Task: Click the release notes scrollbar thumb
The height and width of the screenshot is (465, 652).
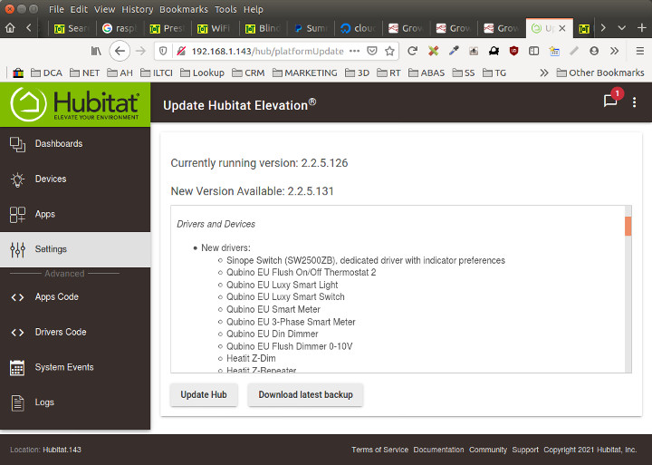Action: (628, 226)
